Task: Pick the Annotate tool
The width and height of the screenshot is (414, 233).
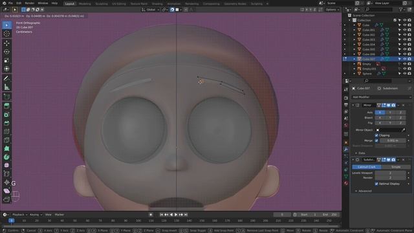Action: 6,78
